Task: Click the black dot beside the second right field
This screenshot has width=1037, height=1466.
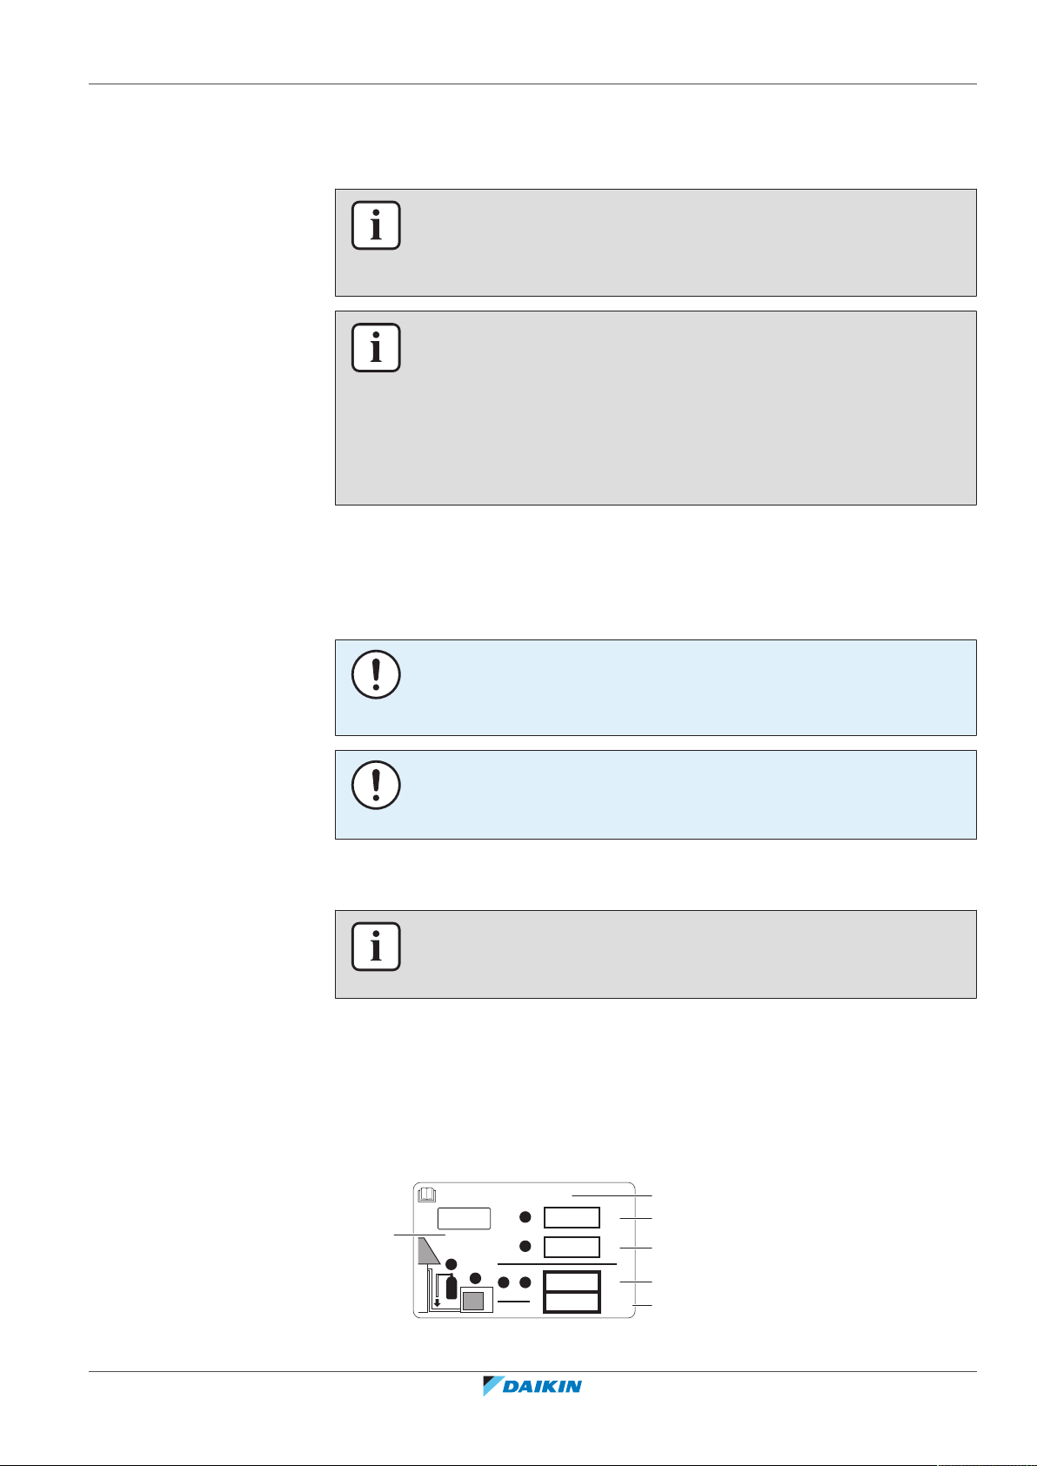Action: [525, 1246]
